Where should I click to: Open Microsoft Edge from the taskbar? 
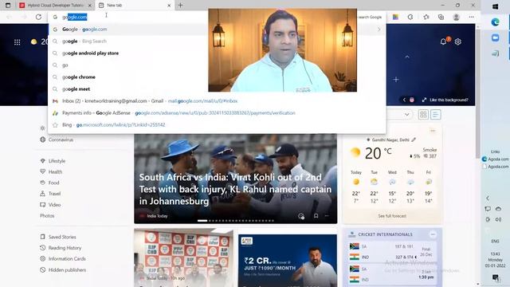(496, 22)
